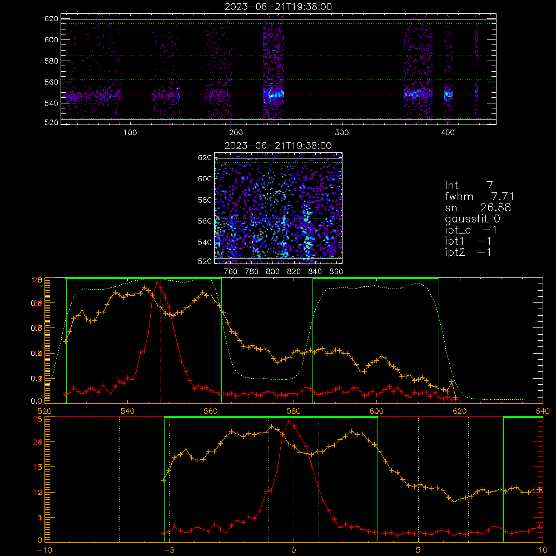Click the long green bar atop the bottom plot
This screenshot has width=556, height=556.
pyautogui.click(x=271, y=418)
